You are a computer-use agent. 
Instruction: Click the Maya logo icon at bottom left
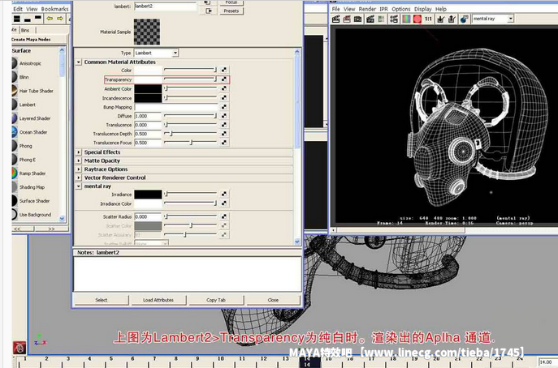click(x=20, y=348)
